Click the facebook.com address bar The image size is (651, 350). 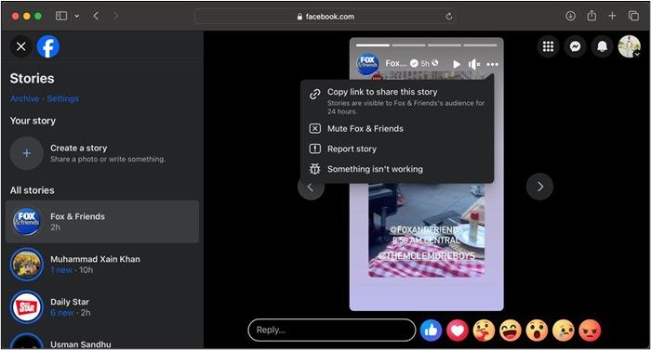325,17
